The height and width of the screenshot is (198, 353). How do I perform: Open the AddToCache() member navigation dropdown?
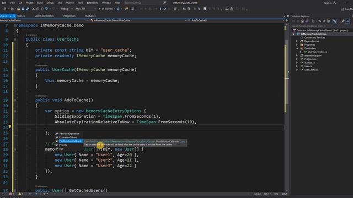[236, 20]
